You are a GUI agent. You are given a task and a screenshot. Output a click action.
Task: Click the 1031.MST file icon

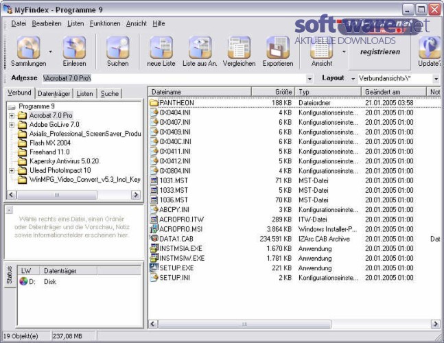point(154,180)
